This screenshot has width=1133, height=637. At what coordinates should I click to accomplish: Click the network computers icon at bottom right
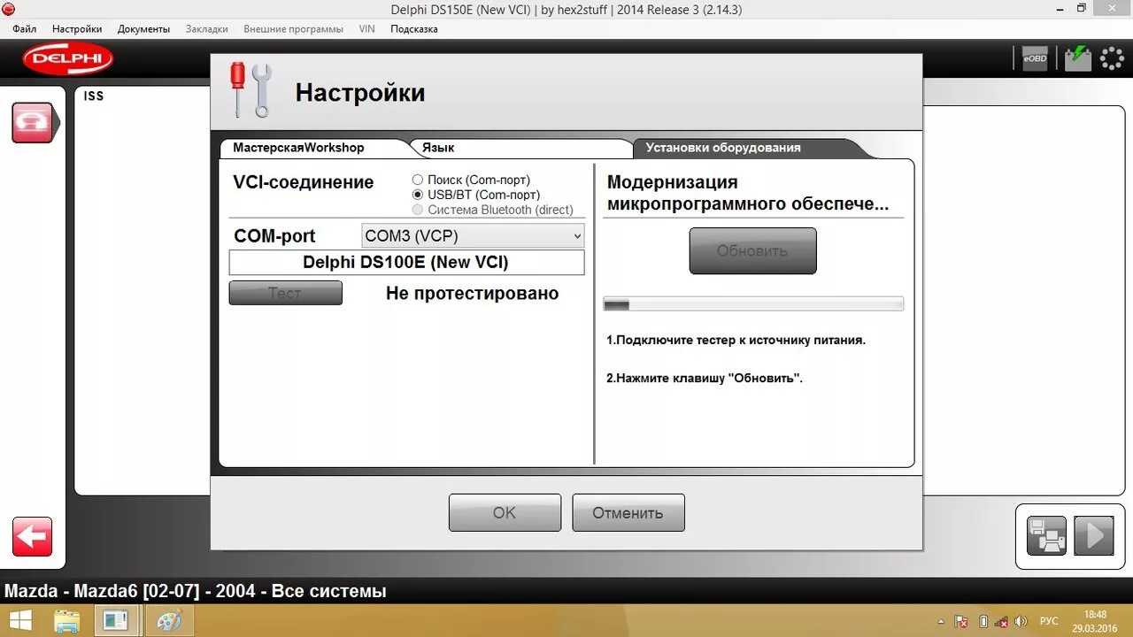point(1046,536)
